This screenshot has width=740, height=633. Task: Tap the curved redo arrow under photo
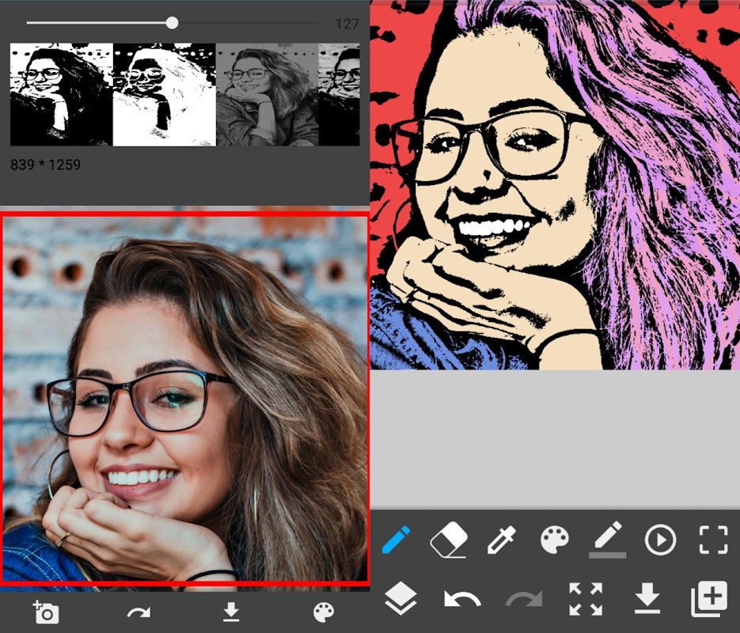139,612
